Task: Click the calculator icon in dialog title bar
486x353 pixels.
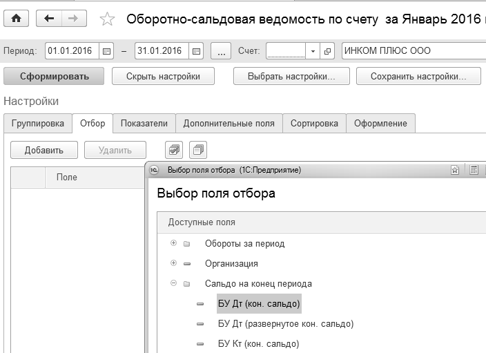Action: click(x=474, y=169)
